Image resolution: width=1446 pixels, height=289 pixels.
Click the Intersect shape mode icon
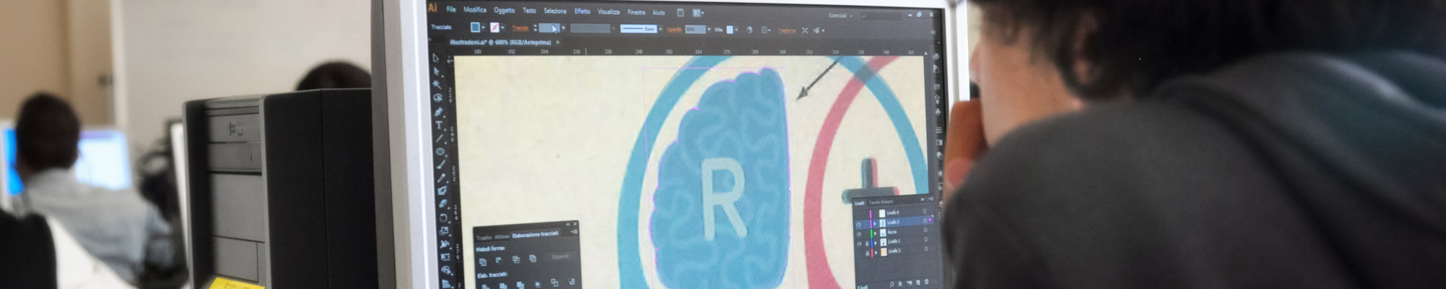[516, 259]
